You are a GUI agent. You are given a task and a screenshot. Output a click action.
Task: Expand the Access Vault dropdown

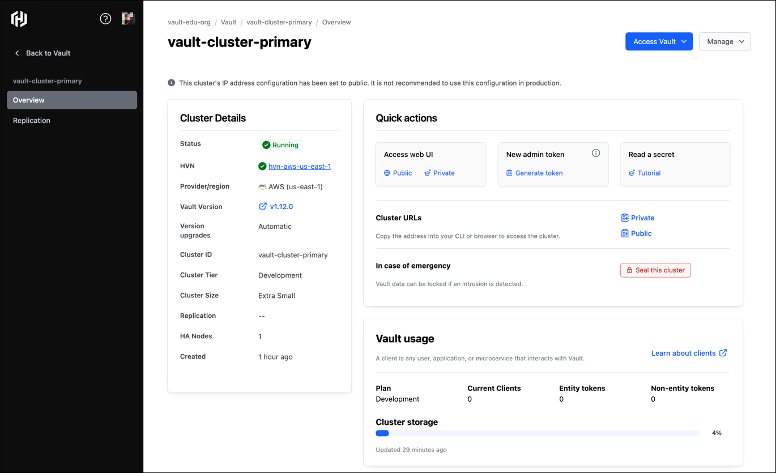[659, 41]
